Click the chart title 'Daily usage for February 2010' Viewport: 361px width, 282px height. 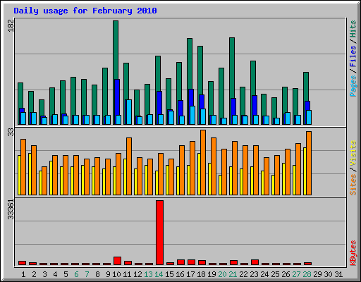85,11
